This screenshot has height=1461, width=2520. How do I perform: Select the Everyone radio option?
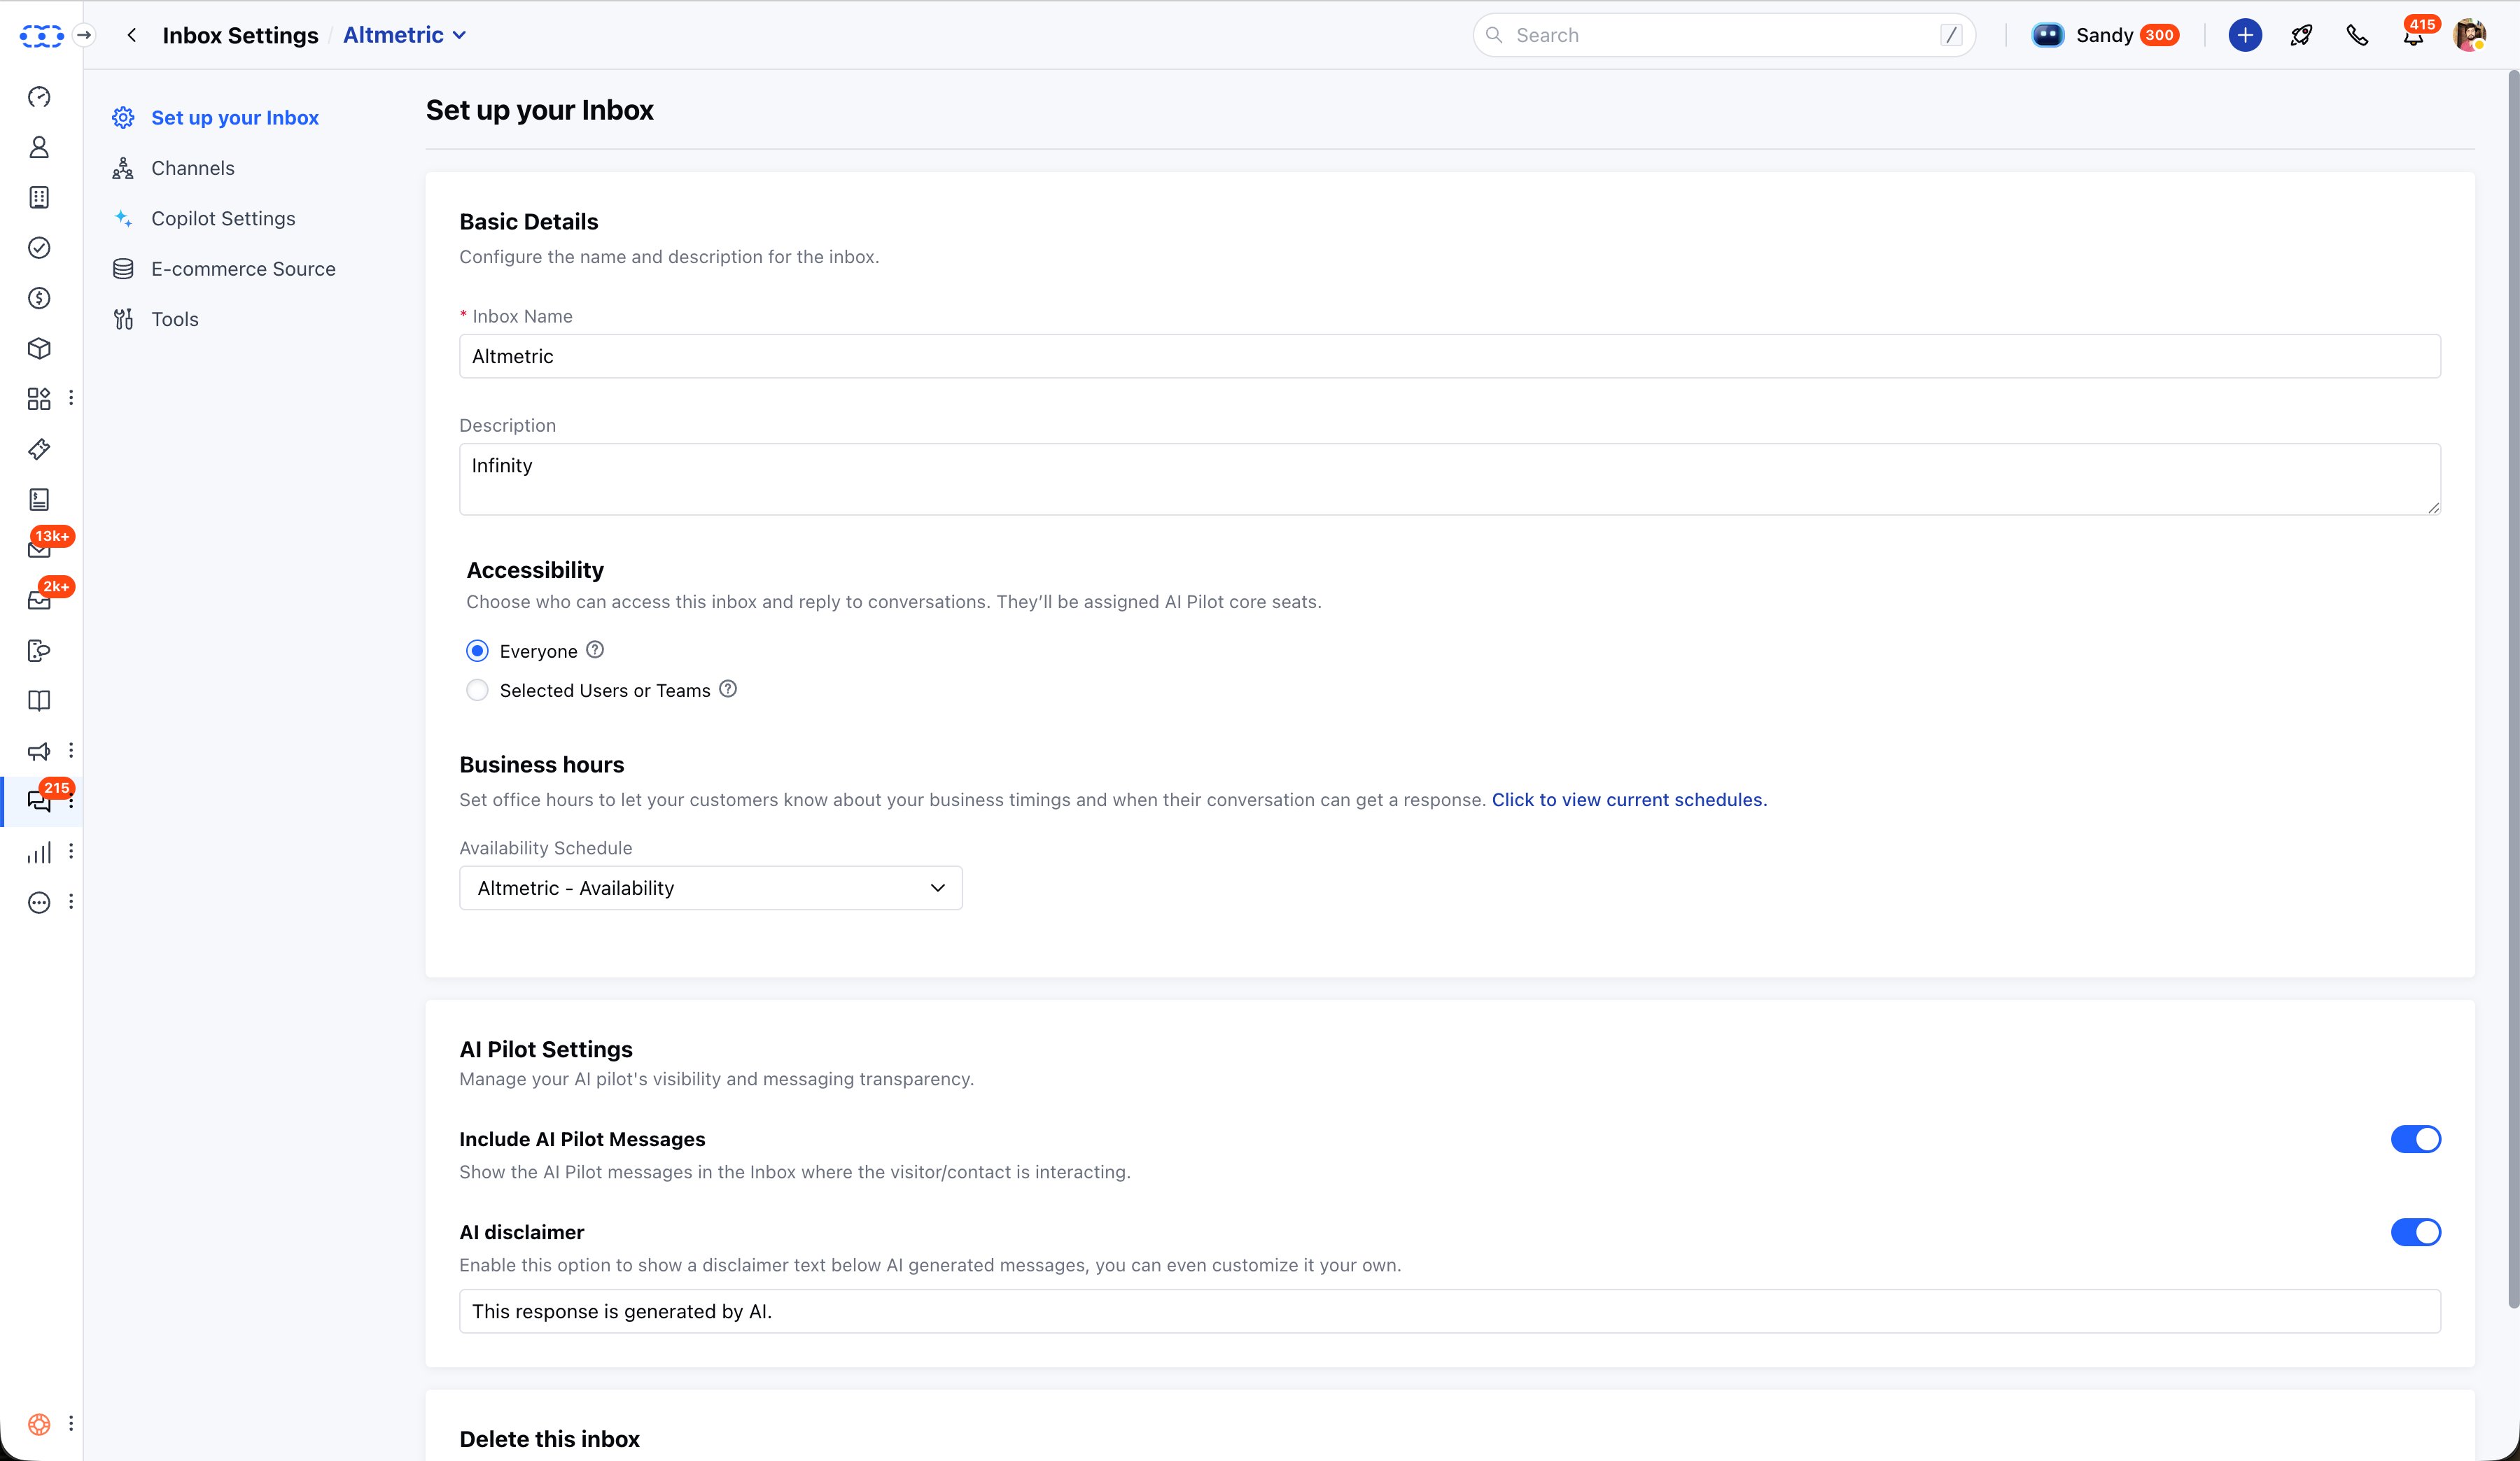477,651
